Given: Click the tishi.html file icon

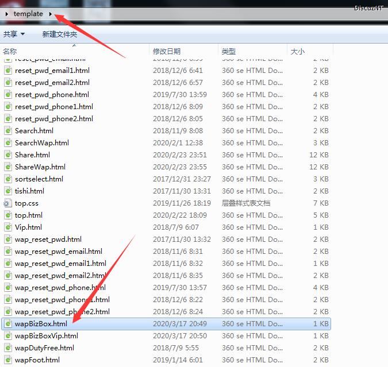Looking at the screenshot, I should pos(8,191).
